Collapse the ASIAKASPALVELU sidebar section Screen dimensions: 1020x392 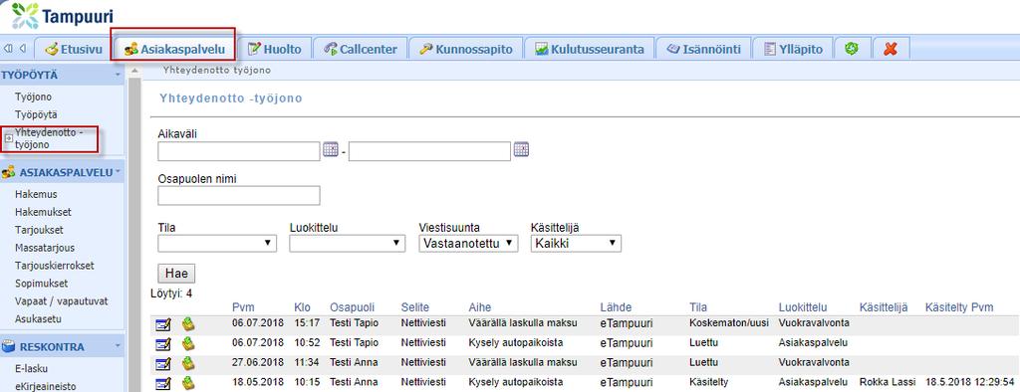tap(118, 172)
